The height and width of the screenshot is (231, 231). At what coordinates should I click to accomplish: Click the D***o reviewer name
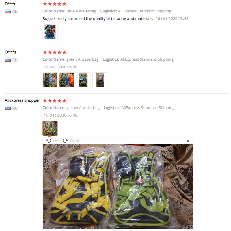point(11,4)
